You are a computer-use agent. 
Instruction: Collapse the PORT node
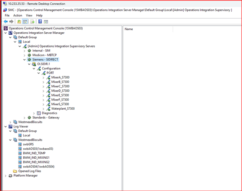click(x=39, y=73)
